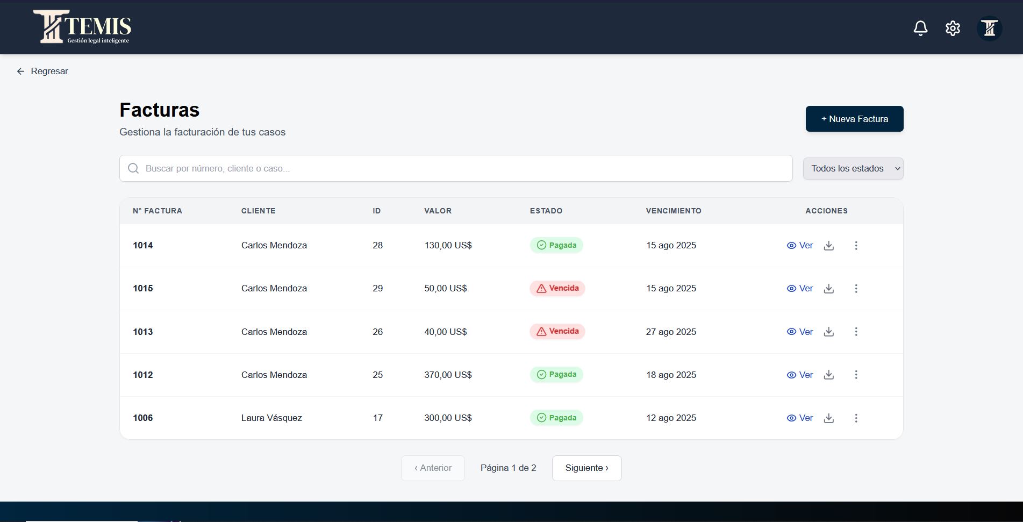Open the three-dot actions menu for invoice 1015

(856, 289)
